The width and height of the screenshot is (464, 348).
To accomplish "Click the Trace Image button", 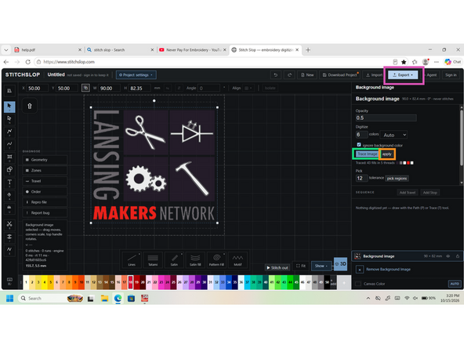I will [367, 154].
